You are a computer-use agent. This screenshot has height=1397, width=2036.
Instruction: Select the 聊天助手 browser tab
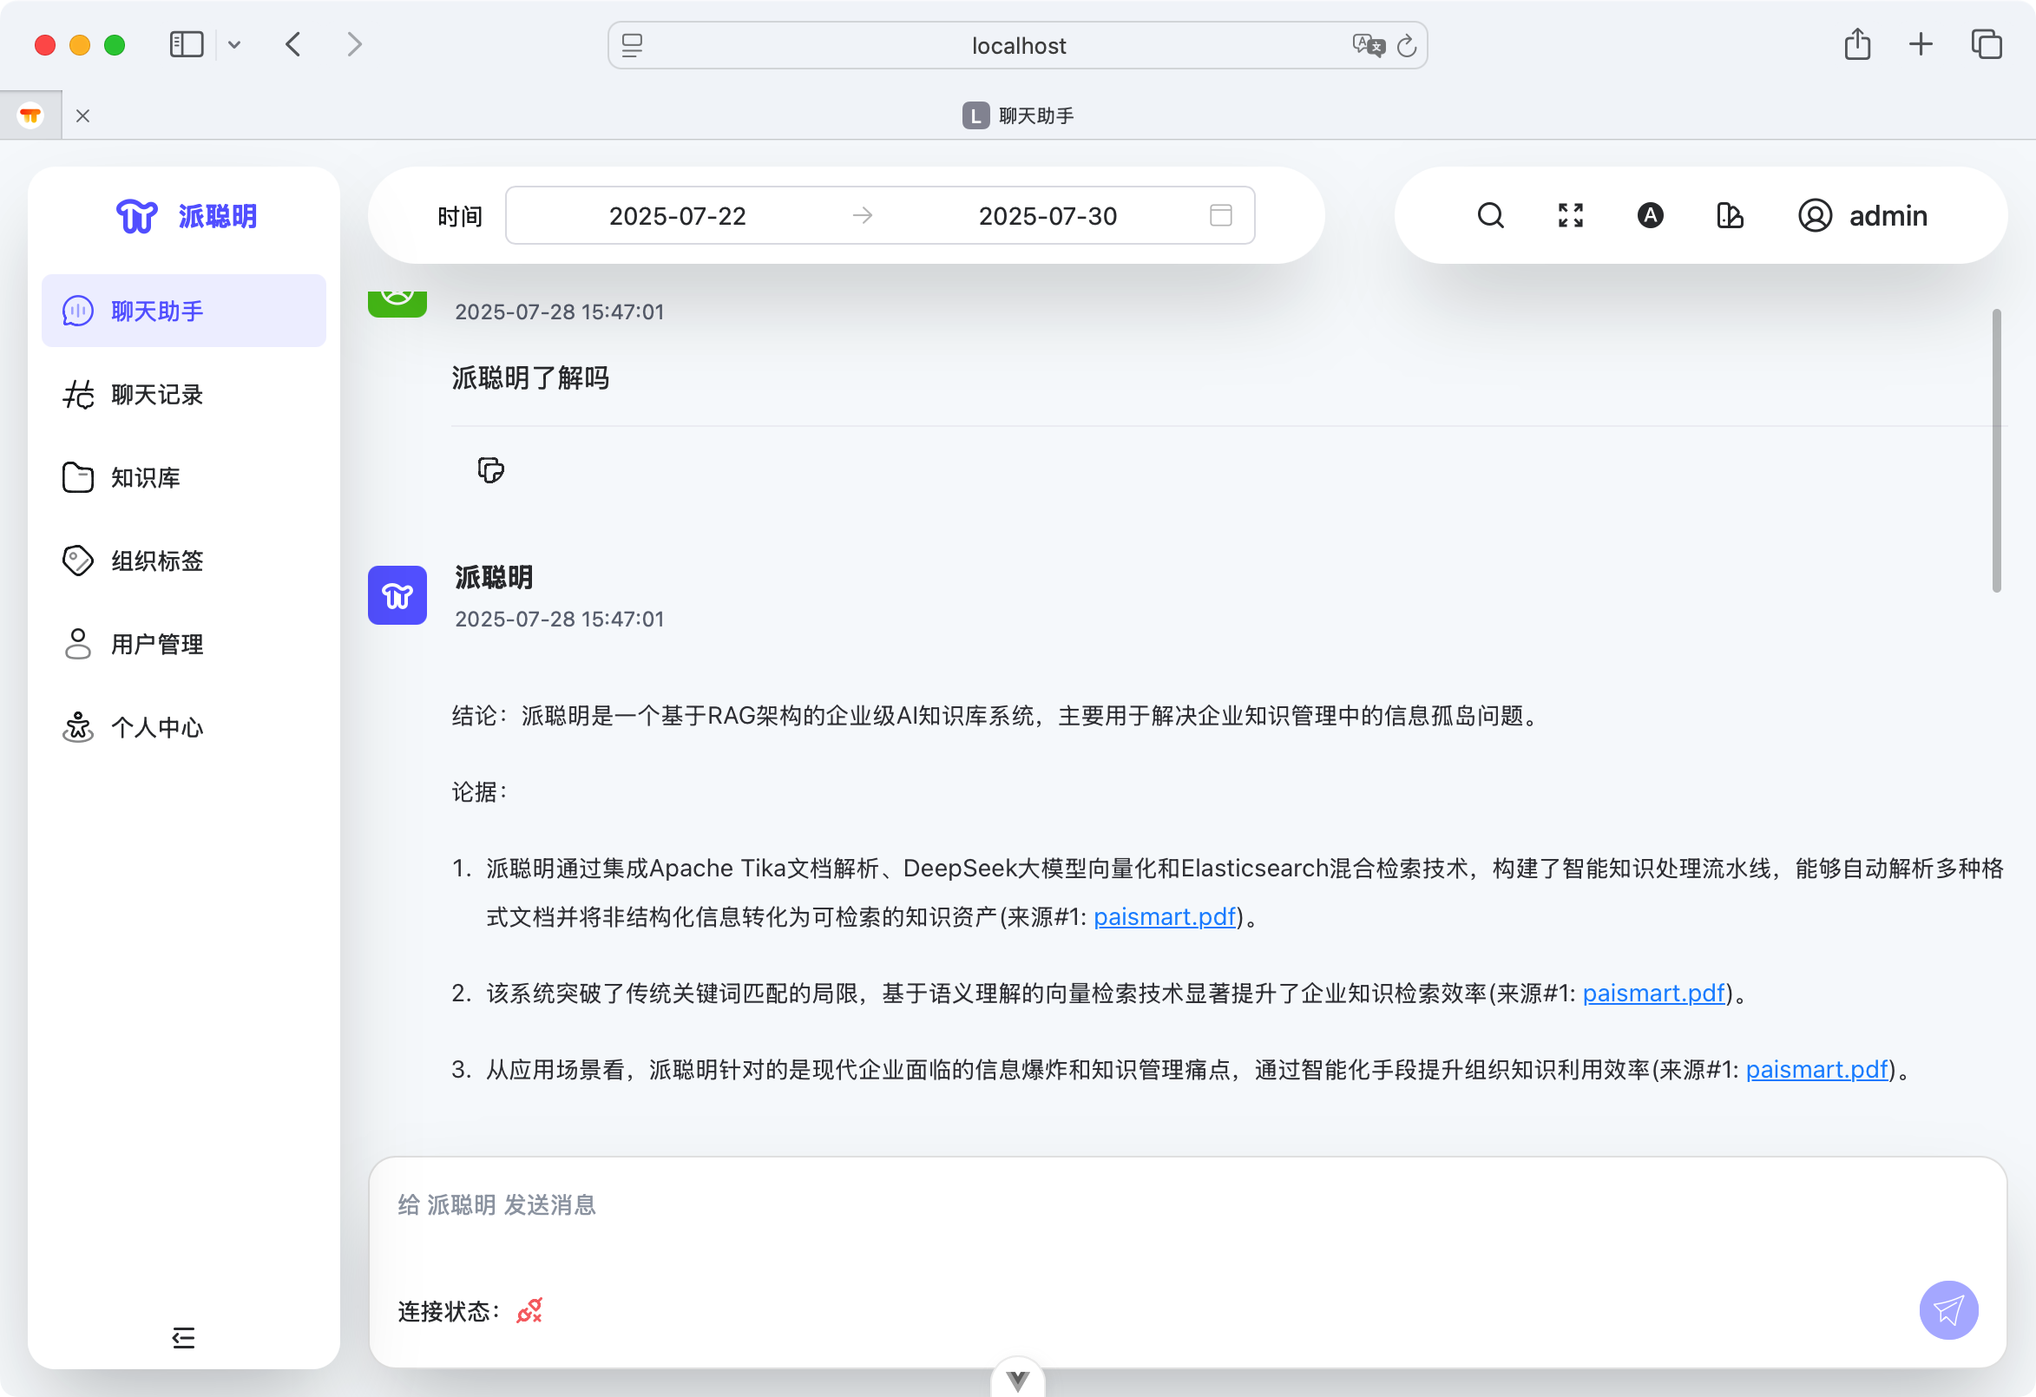[x=1017, y=114]
